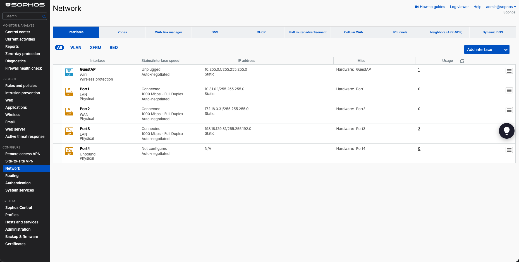Switch to the WAN link manager tab
519x262 pixels.
(x=169, y=32)
